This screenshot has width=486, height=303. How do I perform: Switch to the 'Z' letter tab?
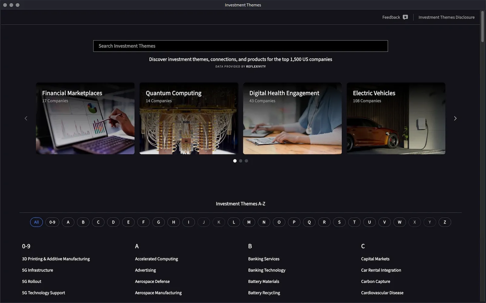click(x=445, y=222)
